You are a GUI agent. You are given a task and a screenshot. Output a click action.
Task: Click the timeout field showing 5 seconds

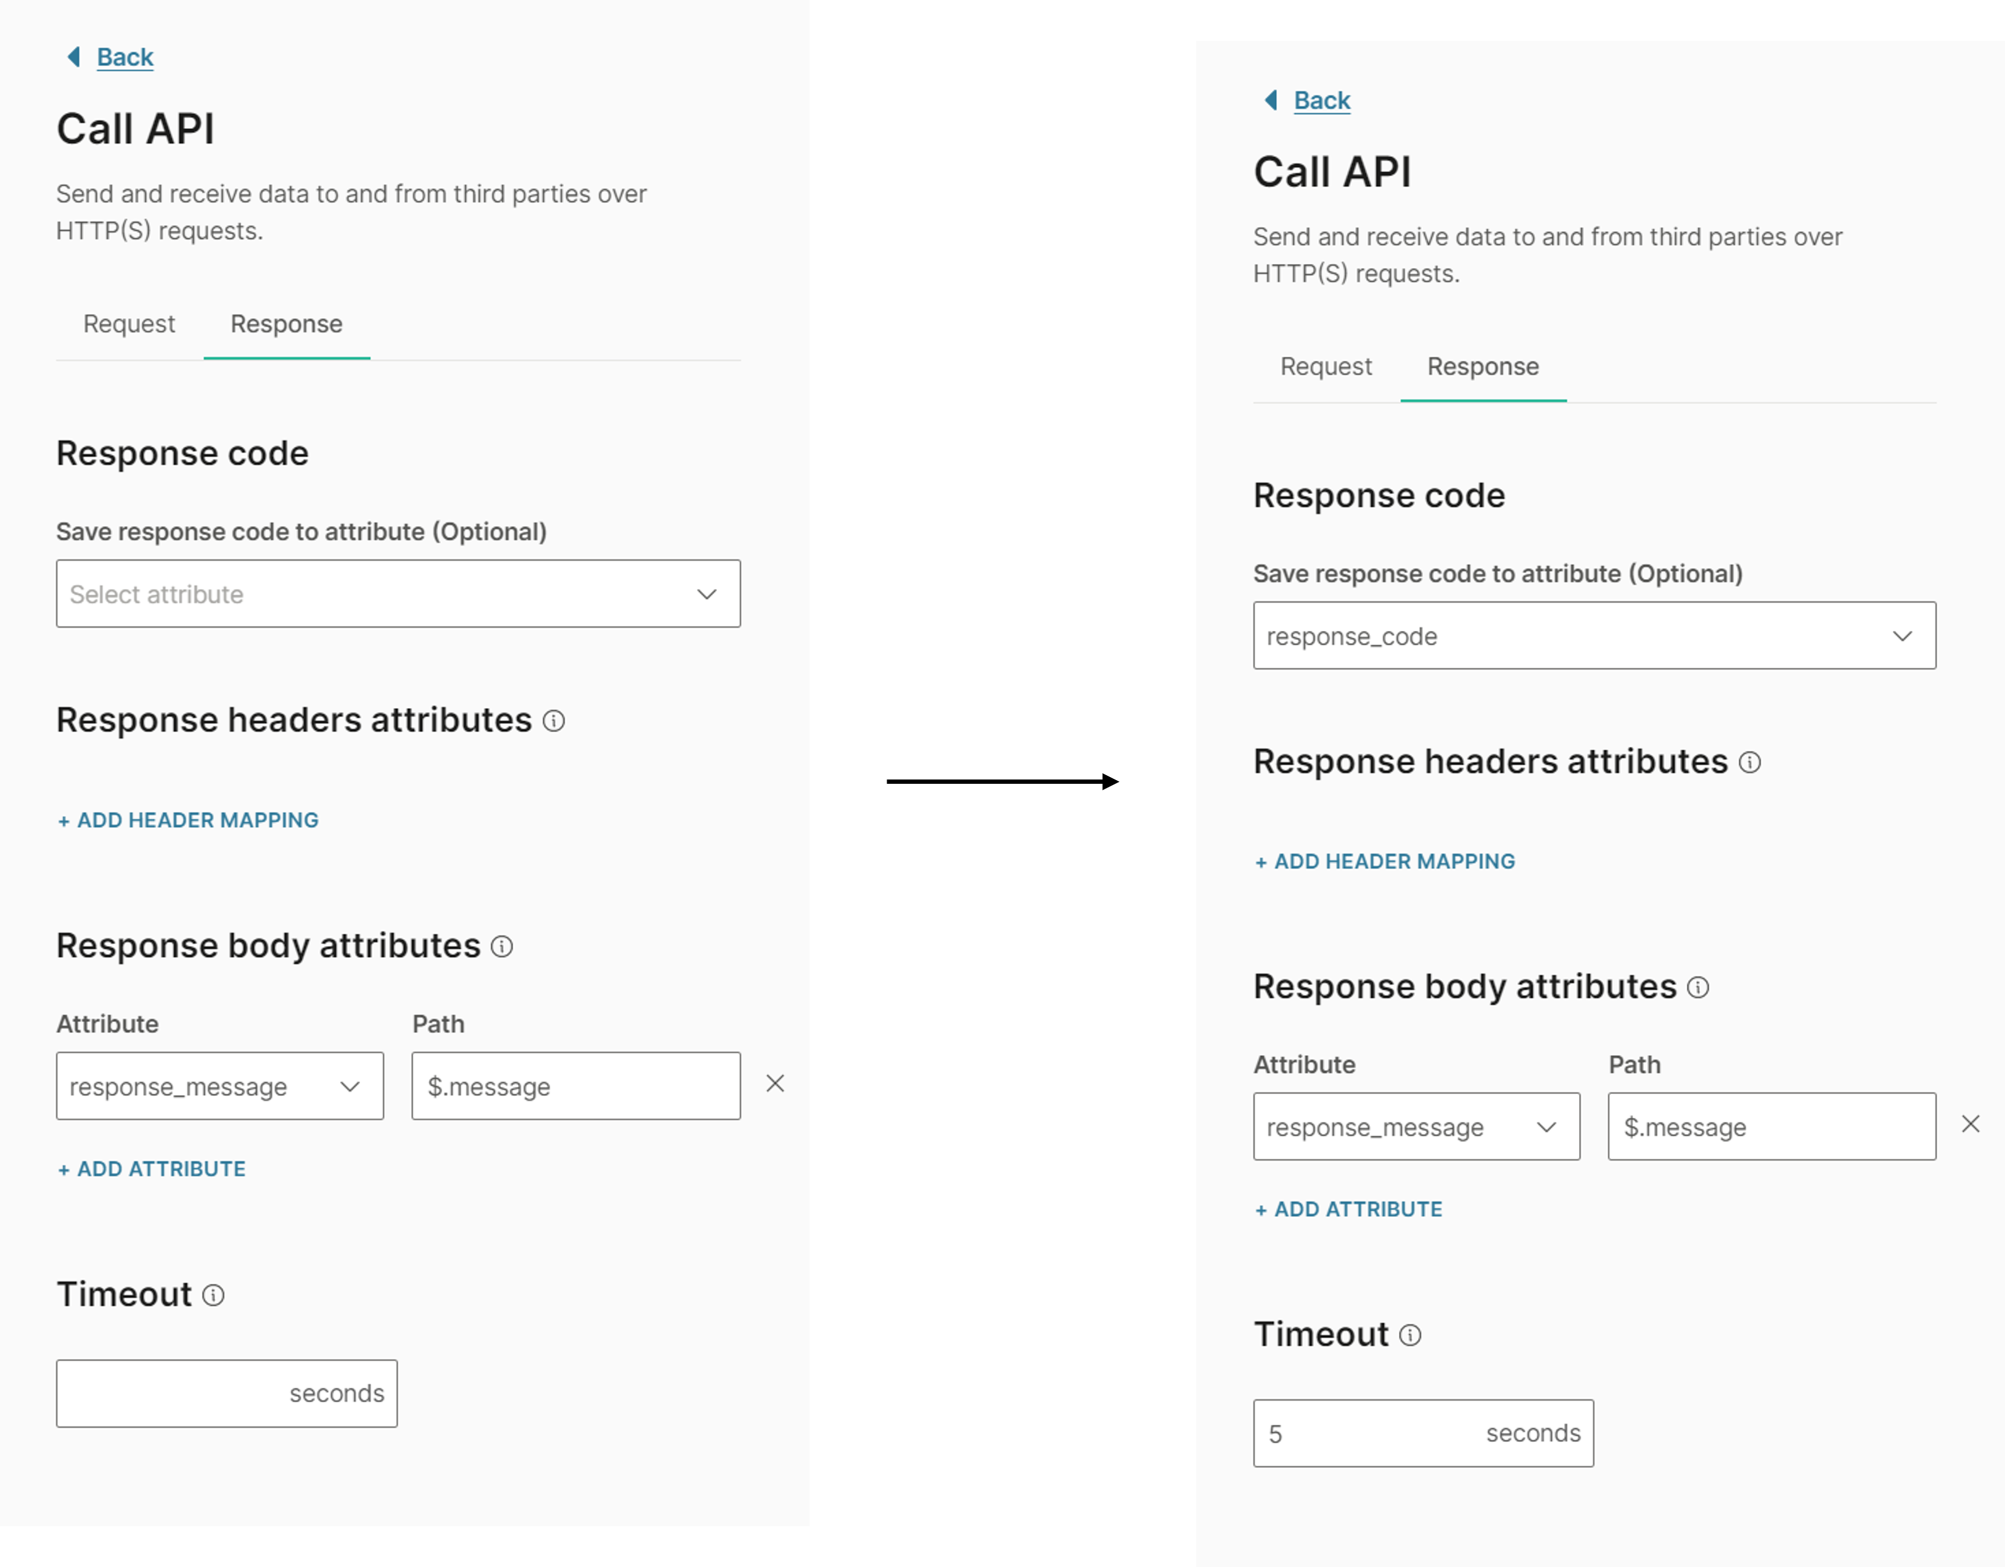tap(1423, 1433)
